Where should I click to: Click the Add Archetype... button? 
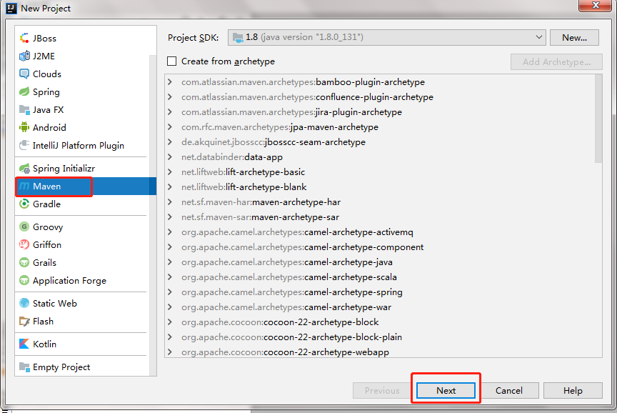point(556,62)
